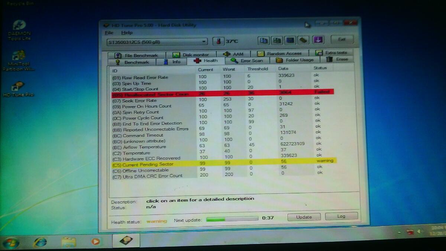Viewport: 446px width, 251px height.
Task: Switch to the Disk monitor tab
Action: pos(191,55)
